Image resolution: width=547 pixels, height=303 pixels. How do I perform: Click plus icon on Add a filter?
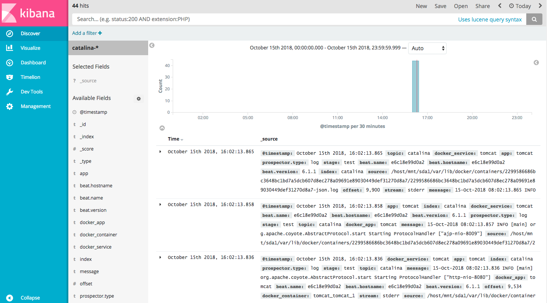point(100,33)
